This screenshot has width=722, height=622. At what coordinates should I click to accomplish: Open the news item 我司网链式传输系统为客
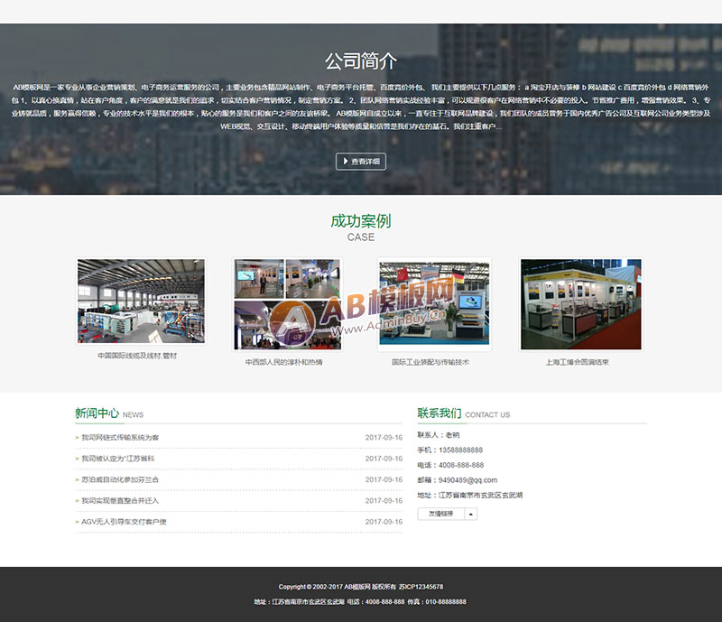(x=120, y=437)
